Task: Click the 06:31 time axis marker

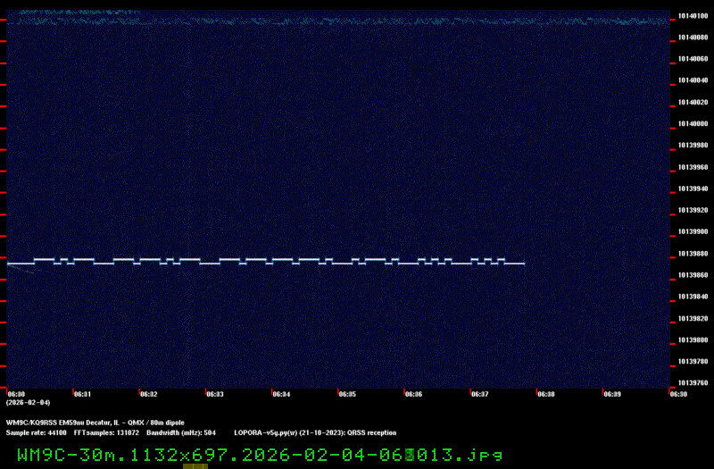Action: coord(82,394)
